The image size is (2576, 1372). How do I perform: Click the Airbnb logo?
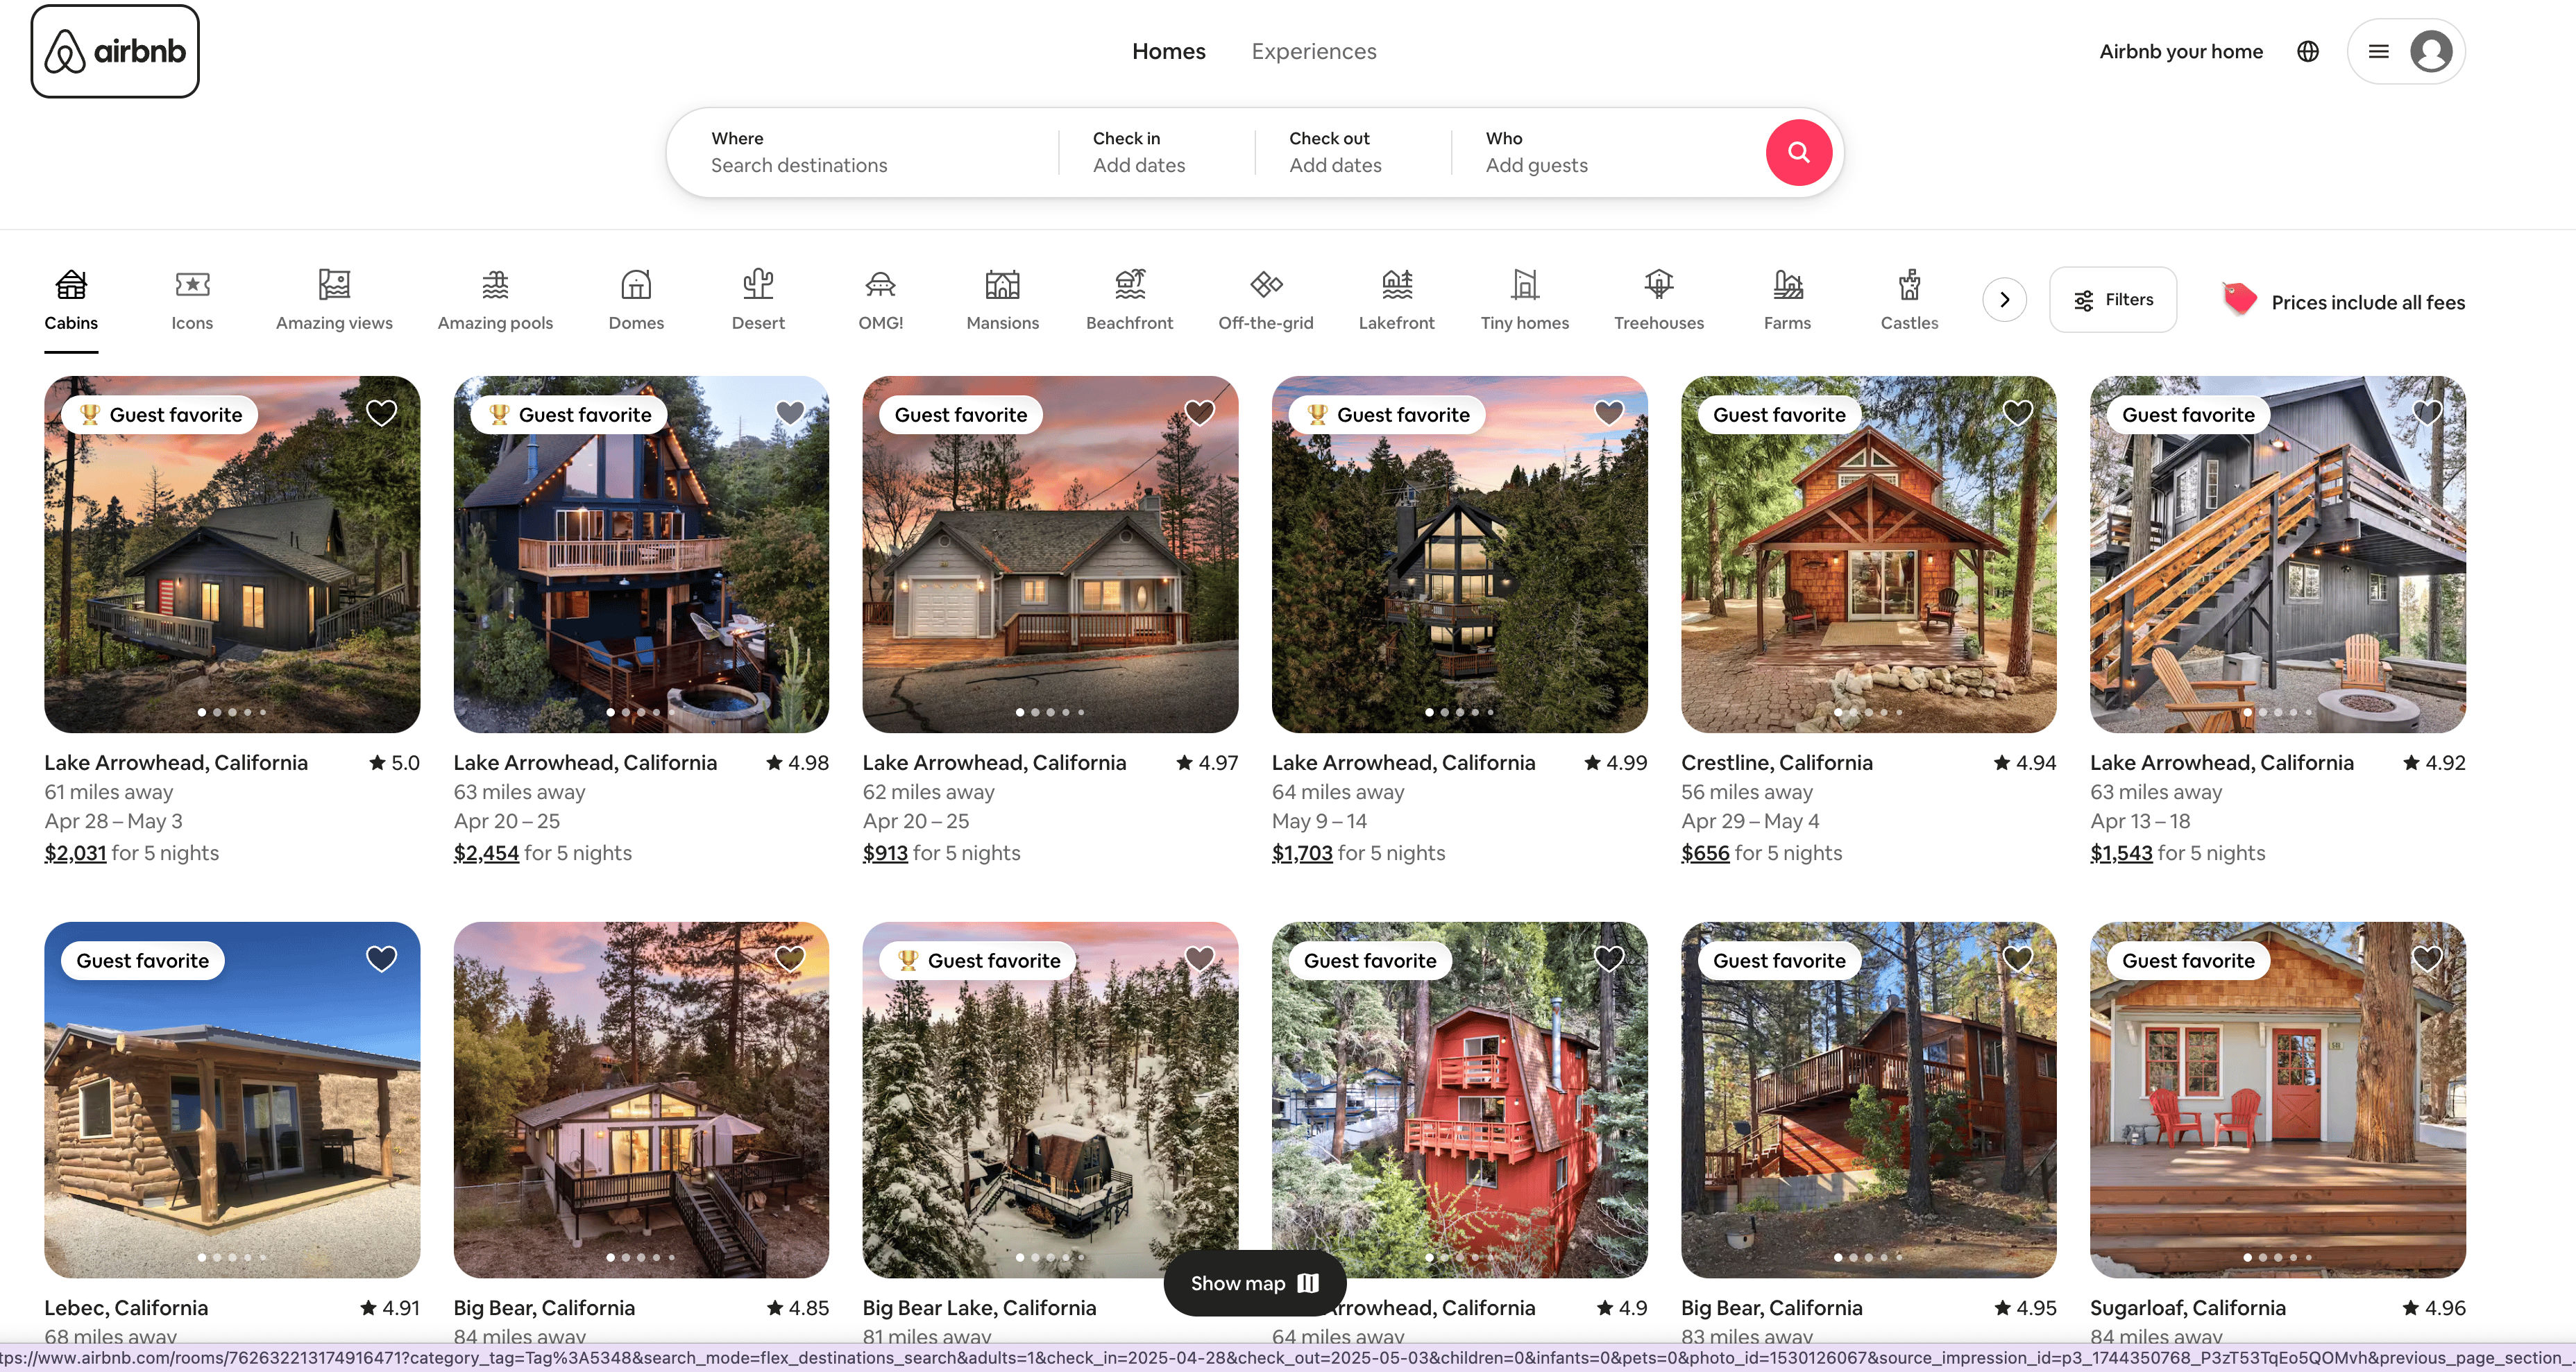115,51
